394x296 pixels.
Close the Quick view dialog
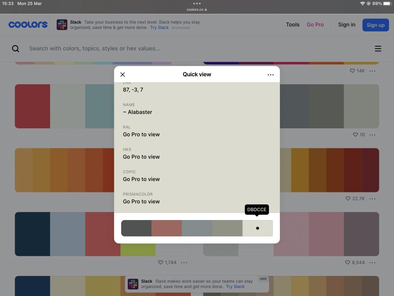click(x=123, y=74)
